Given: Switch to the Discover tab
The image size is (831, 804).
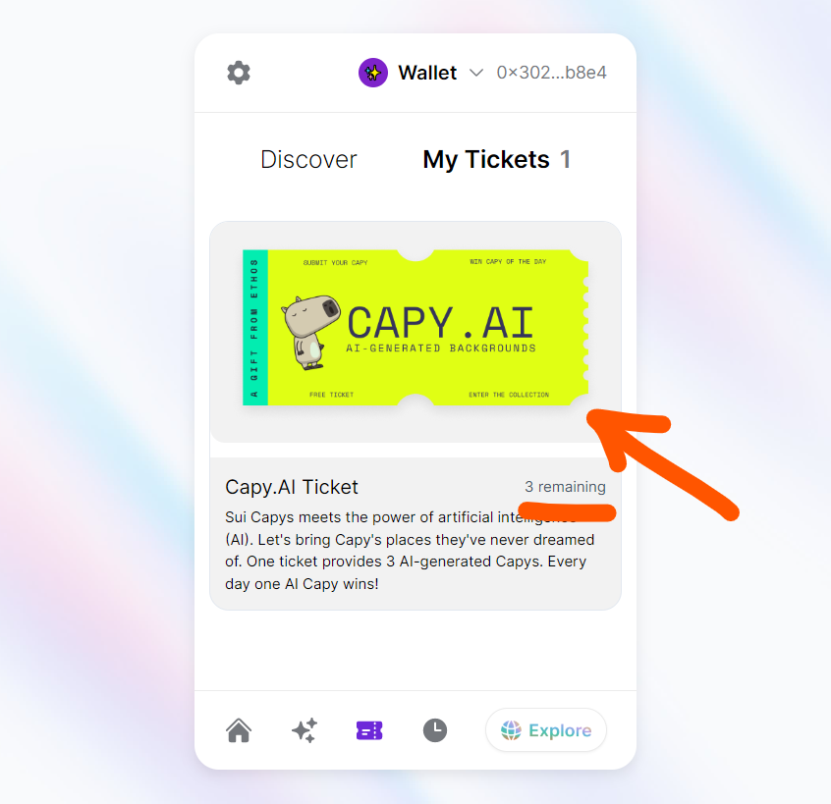Looking at the screenshot, I should pyautogui.click(x=308, y=159).
